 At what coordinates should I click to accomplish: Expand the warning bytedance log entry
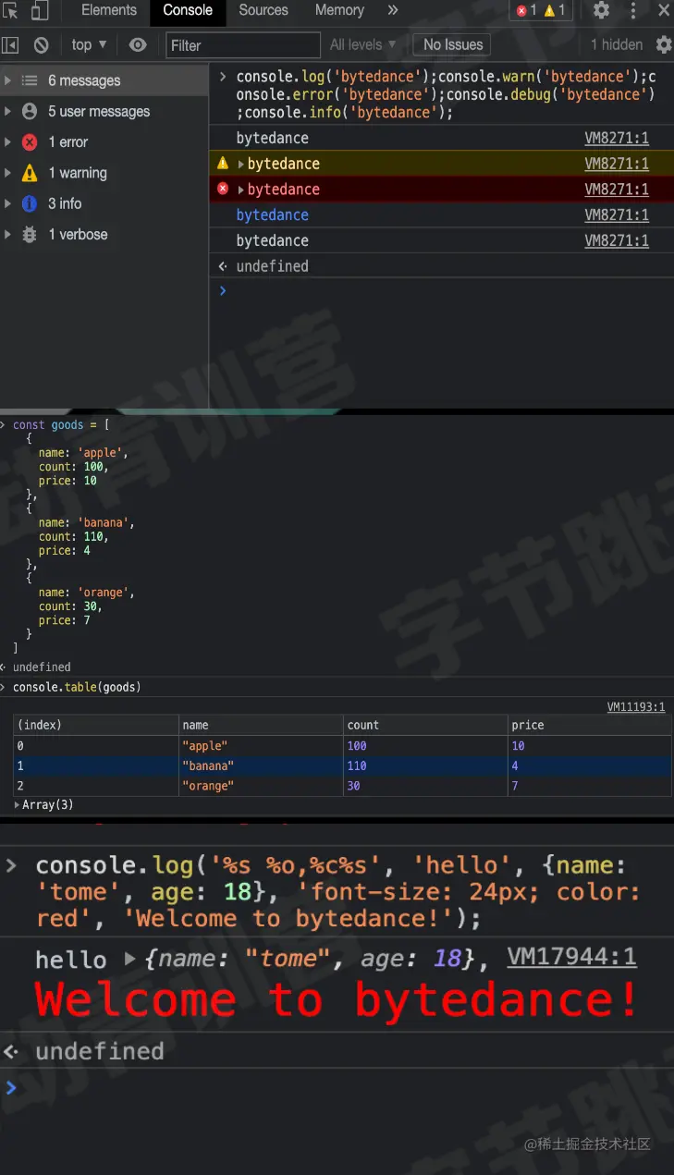(242, 164)
